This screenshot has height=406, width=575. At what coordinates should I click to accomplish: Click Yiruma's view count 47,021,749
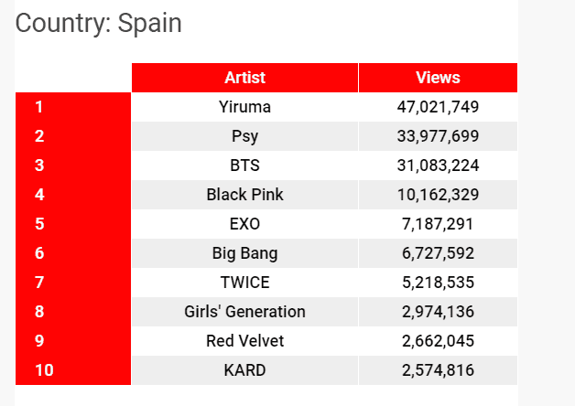[x=438, y=107]
